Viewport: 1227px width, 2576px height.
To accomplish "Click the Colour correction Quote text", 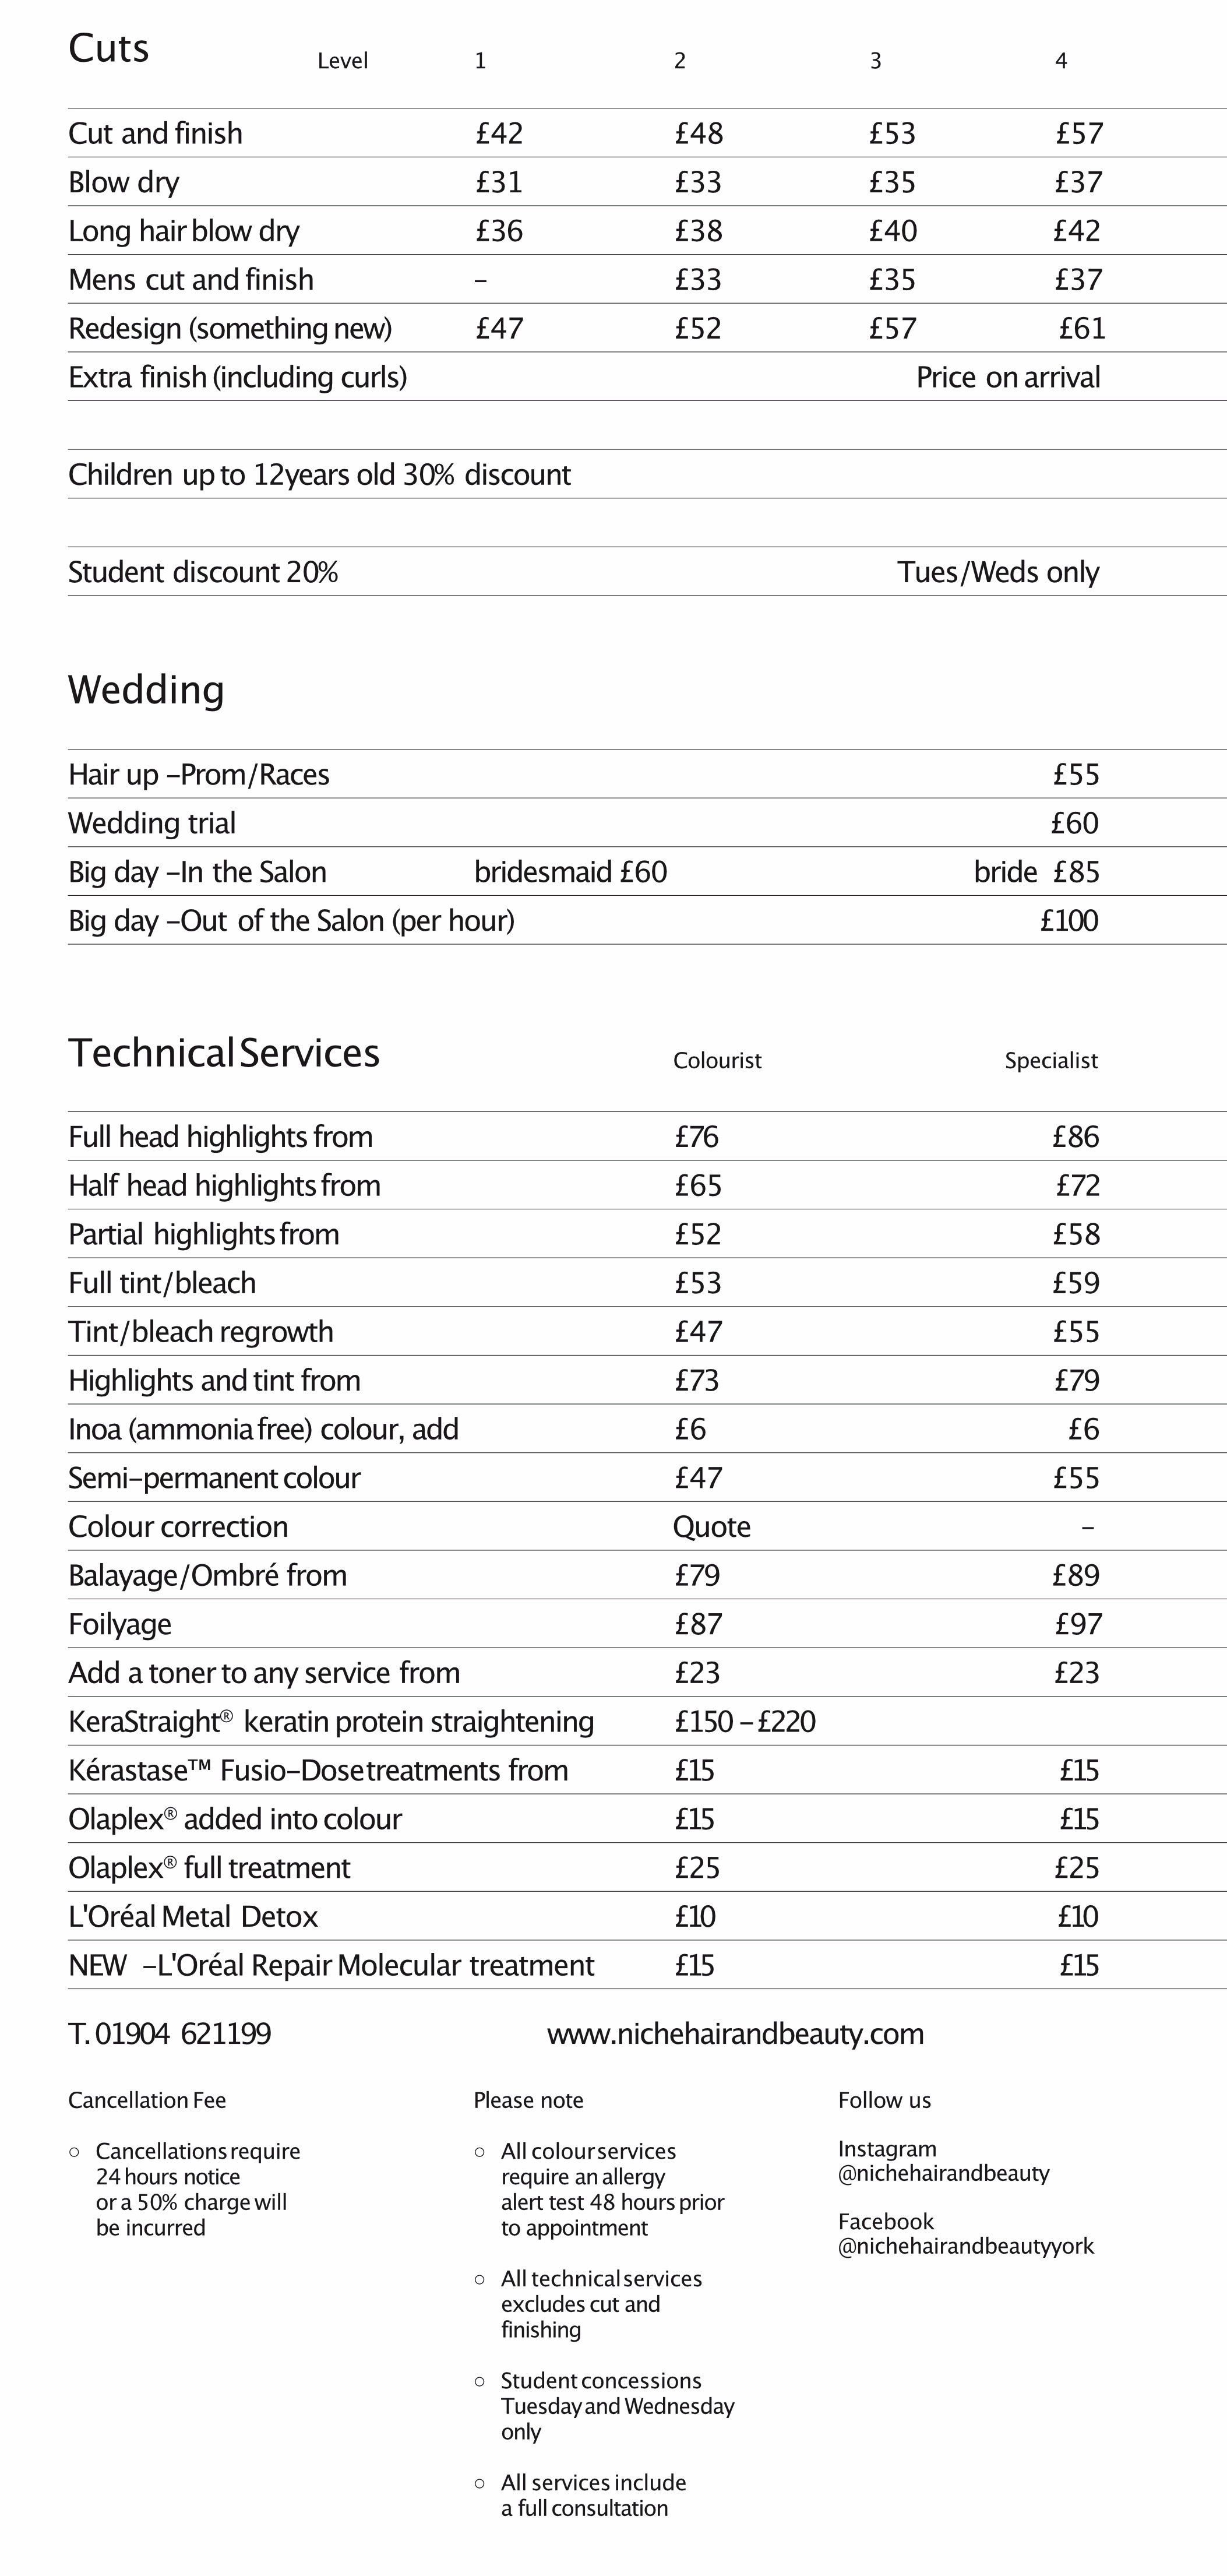I will pos(711,1527).
